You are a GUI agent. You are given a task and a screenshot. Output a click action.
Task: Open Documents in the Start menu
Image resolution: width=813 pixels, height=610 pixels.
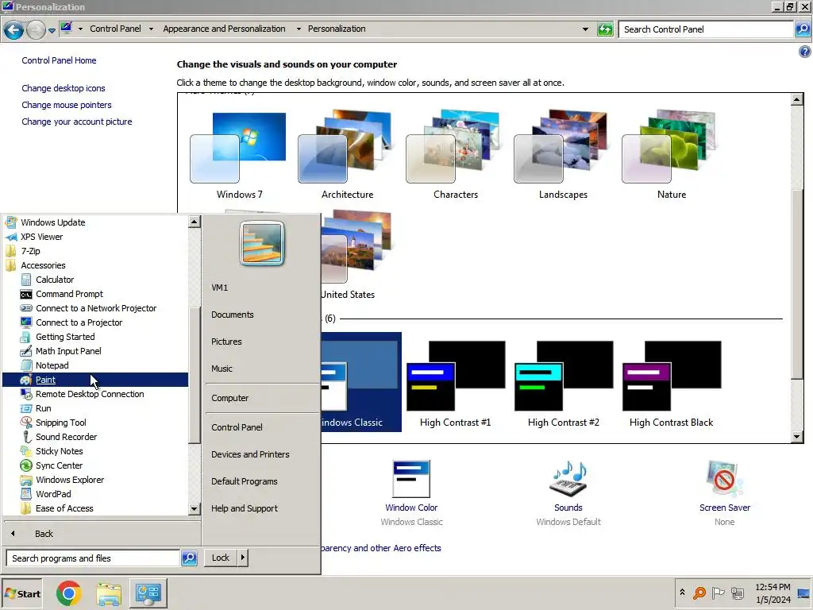(233, 315)
